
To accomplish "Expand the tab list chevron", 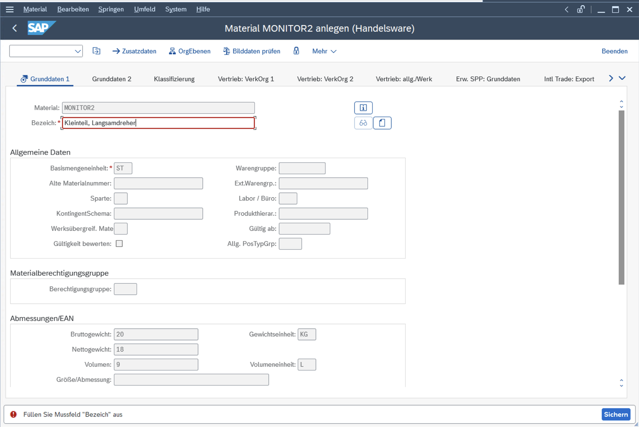I will [622, 78].
